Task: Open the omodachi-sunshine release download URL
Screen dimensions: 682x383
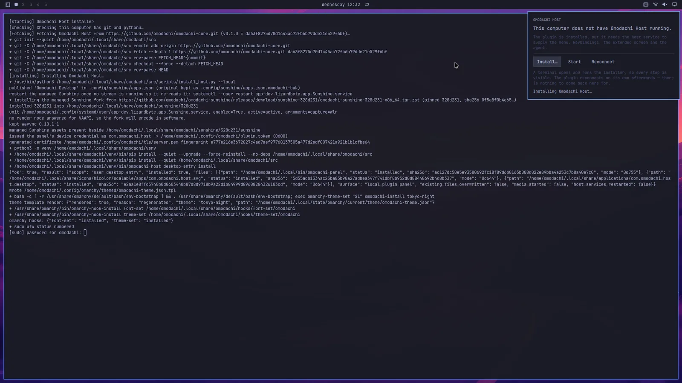Action: [x=269, y=100]
